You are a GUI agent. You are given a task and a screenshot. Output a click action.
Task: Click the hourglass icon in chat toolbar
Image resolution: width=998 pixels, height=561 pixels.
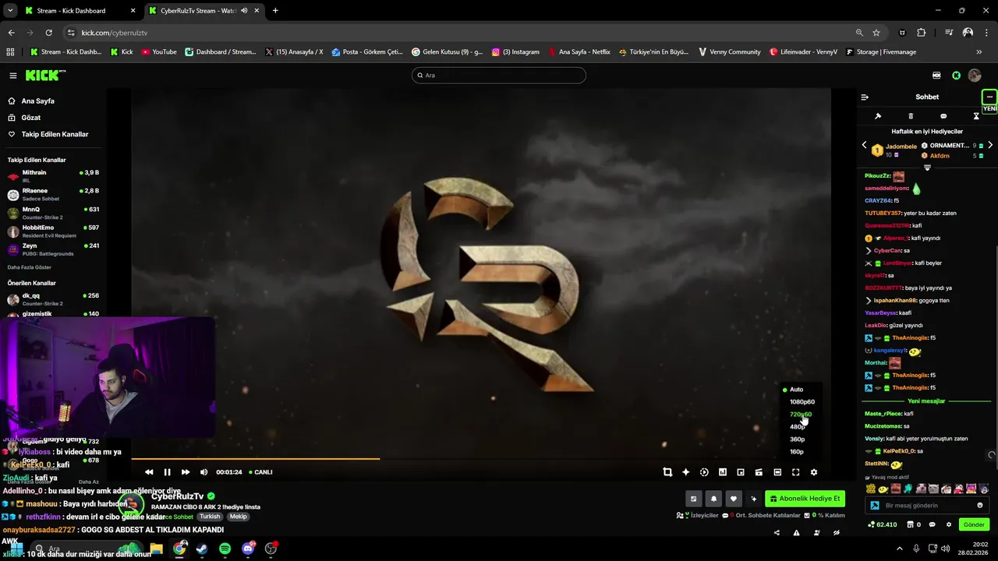pos(976,116)
